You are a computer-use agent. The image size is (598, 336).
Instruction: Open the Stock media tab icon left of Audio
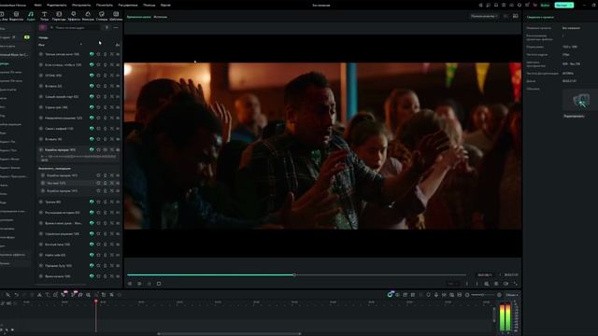[x=16, y=16]
